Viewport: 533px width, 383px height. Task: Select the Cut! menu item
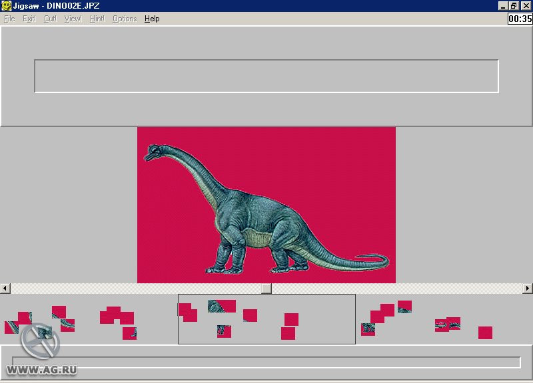click(x=51, y=19)
